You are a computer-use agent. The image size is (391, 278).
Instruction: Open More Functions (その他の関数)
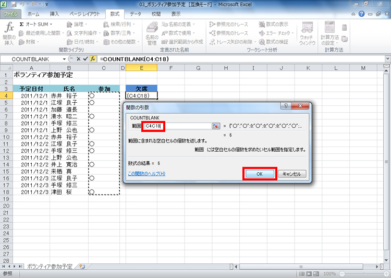point(121,42)
